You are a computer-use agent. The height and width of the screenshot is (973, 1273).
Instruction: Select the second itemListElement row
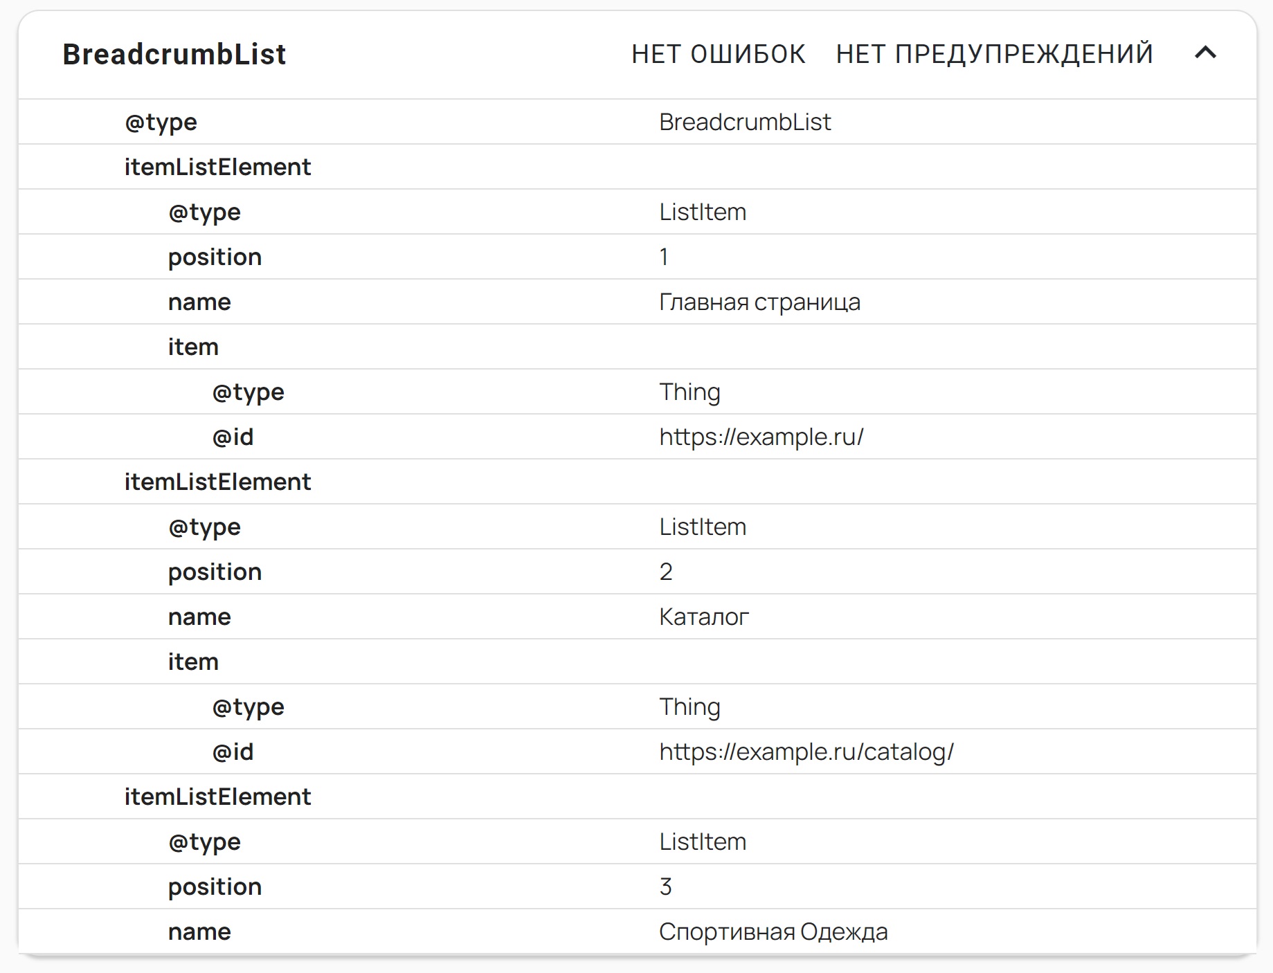pos(217,482)
